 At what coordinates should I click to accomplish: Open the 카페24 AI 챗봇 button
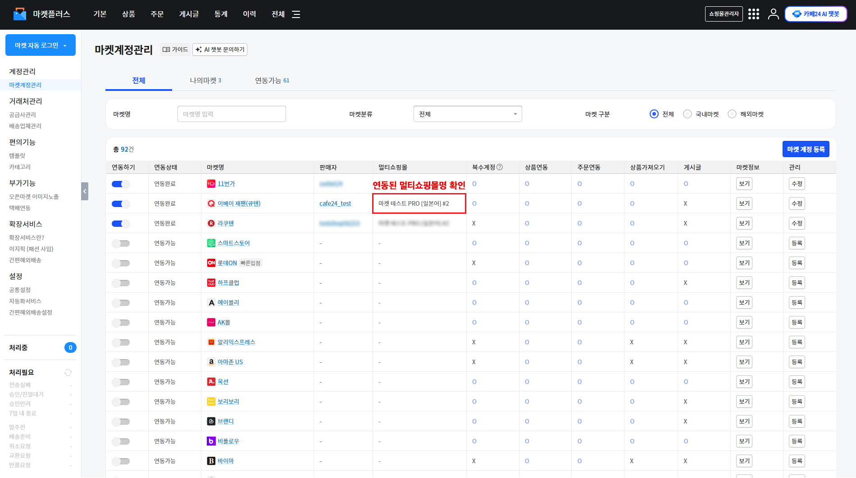click(816, 14)
